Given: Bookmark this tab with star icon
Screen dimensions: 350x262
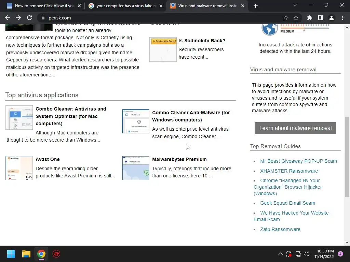Looking at the screenshot, I should [x=296, y=18].
